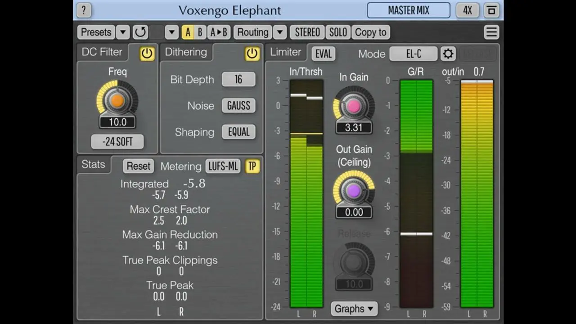Toggle DC Filter power button

tap(147, 54)
